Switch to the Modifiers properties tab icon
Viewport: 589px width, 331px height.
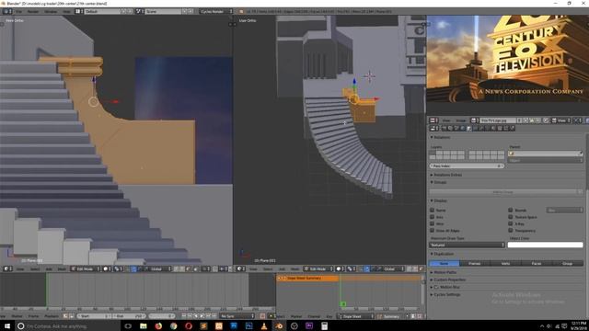click(481, 128)
